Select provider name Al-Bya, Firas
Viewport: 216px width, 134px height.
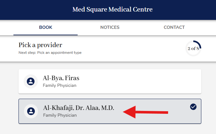coord(61,78)
